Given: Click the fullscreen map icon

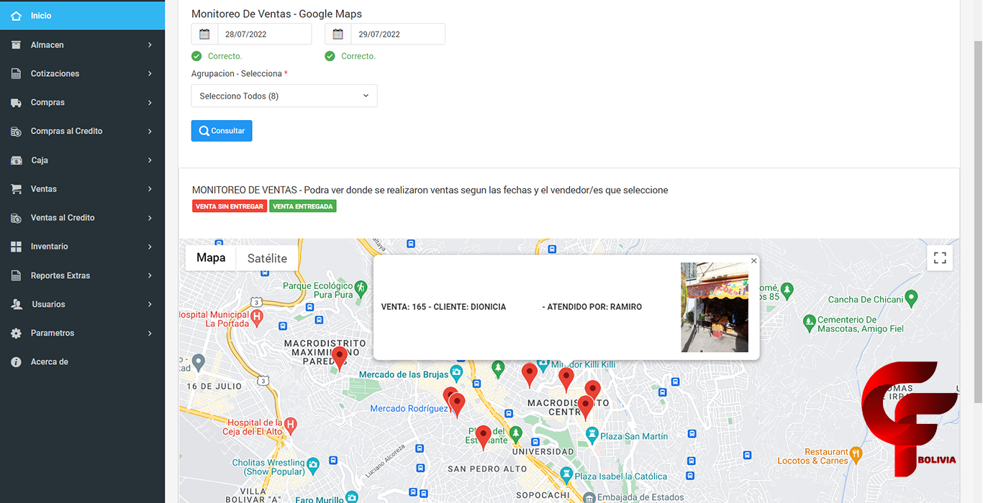Looking at the screenshot, I should (x=940, y=258).
